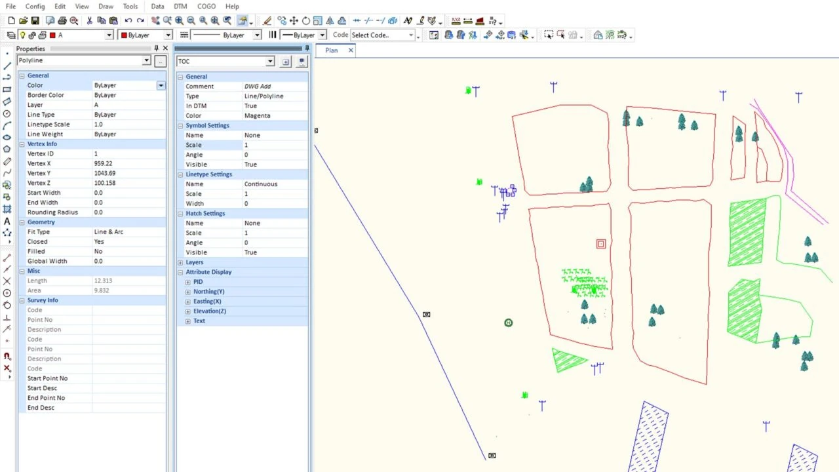Expand the Layers section
This screenshot has width=839, height=472.
(180, 262)
